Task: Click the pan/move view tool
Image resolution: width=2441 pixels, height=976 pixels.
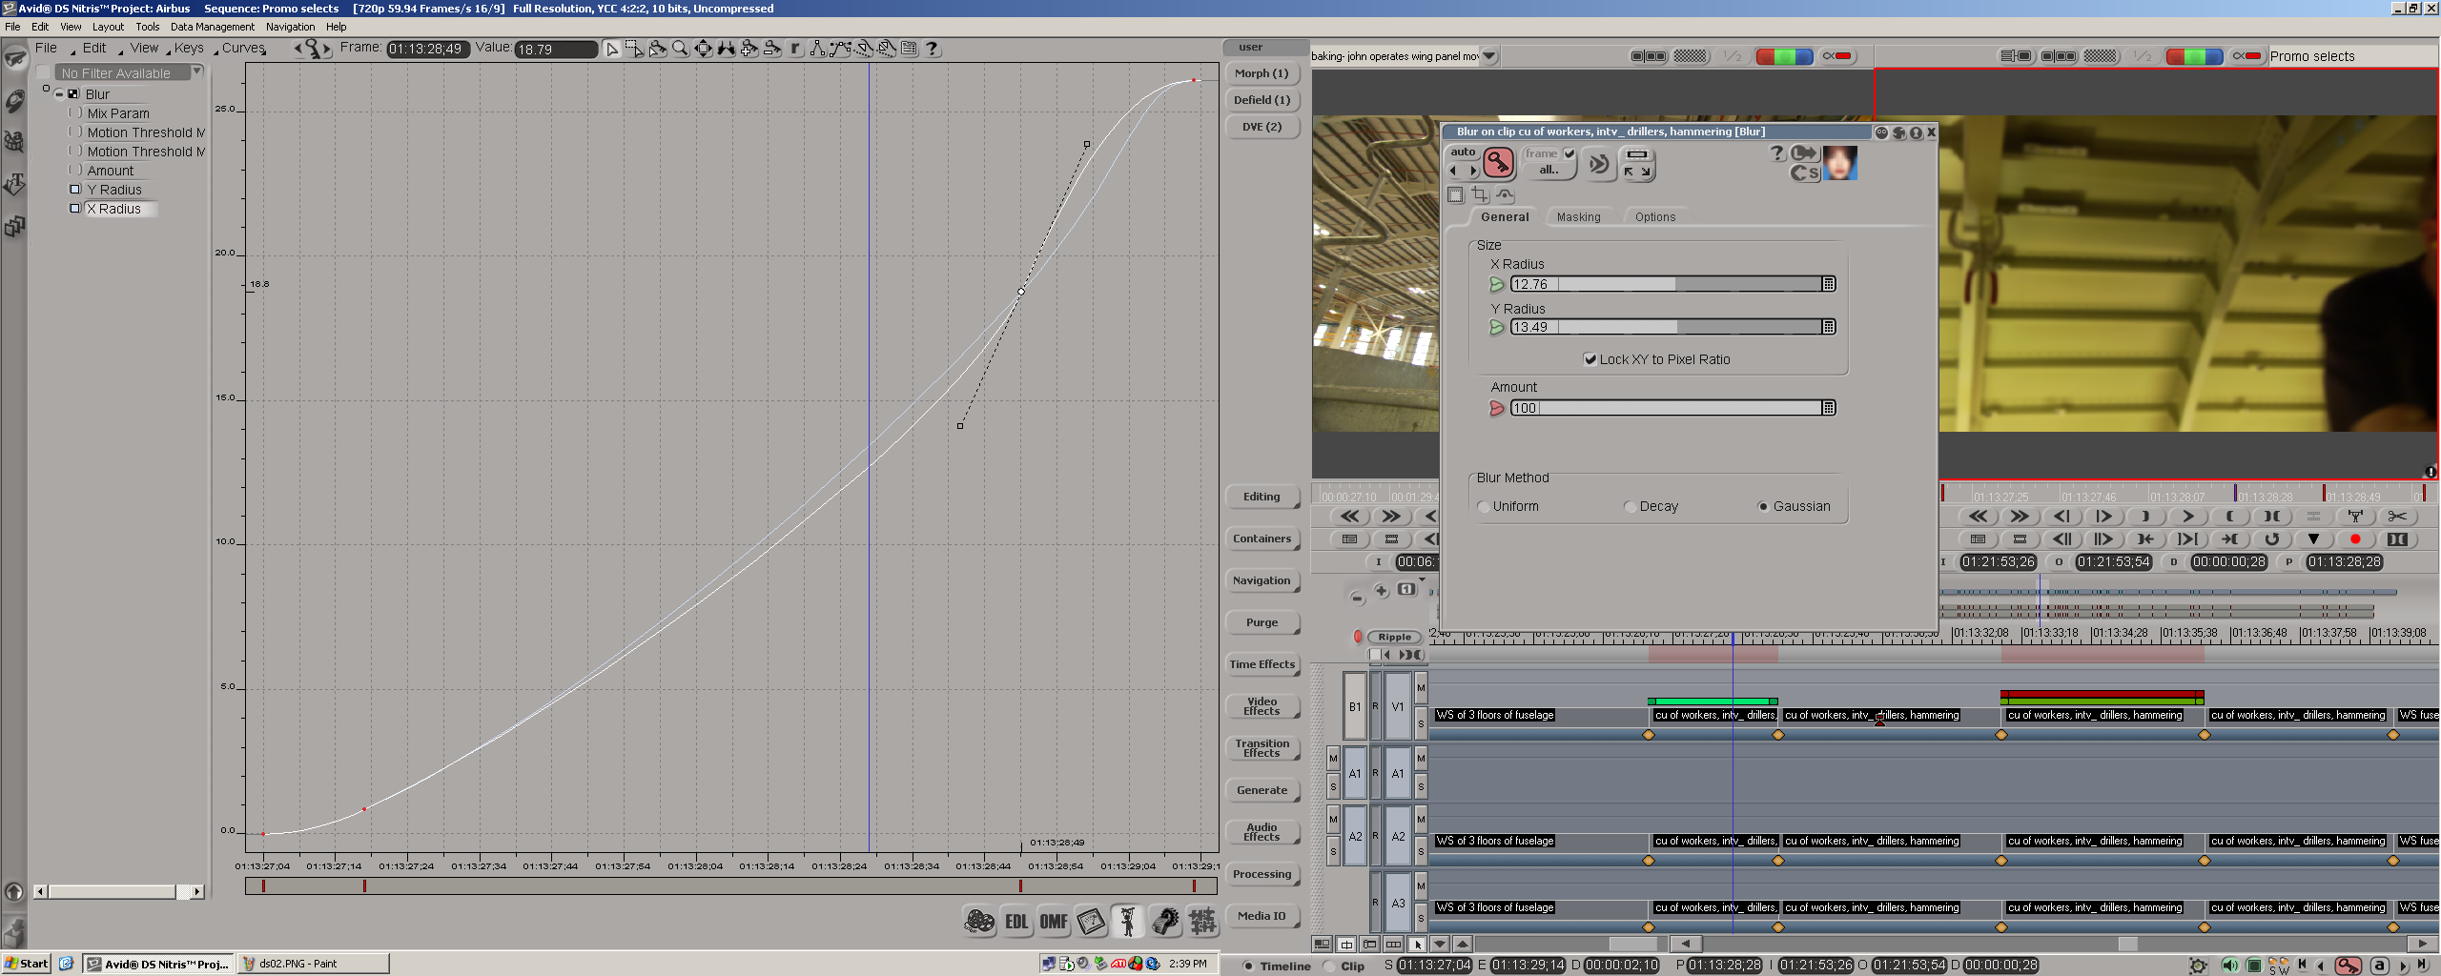Action: [703, 49]
